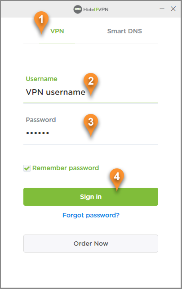Click the green Sign In button
The image size is (182, 289).
(x=91, y=197)
